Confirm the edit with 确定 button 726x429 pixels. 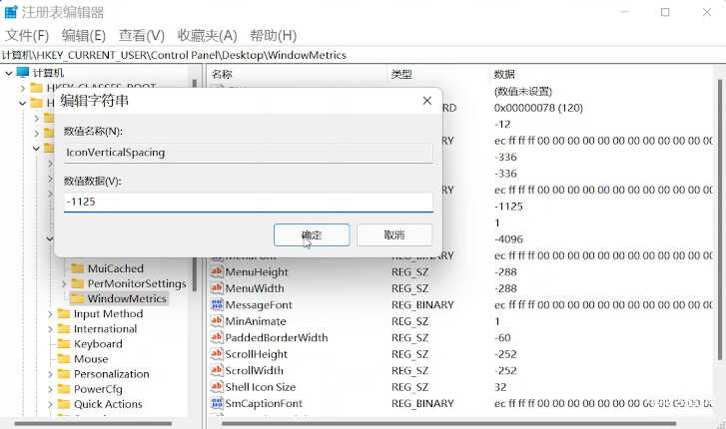click(x=312, y=234)
